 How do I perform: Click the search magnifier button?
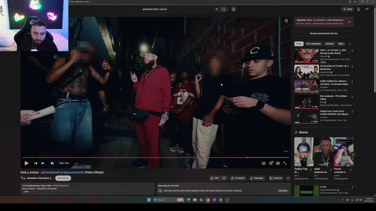point(224,9)
